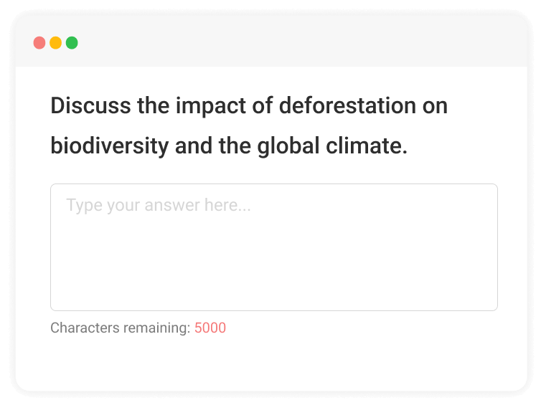Click the yellow minimize window dot
The height and width of the screenshot is (405, 541).
pyautogui.click(x=55, y=43)
